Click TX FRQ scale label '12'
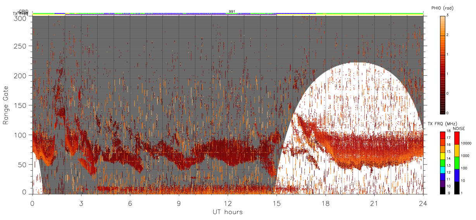 (x=448, y=173)
